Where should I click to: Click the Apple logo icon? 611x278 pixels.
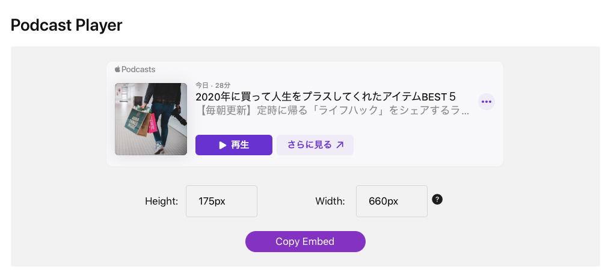point(117,69)
